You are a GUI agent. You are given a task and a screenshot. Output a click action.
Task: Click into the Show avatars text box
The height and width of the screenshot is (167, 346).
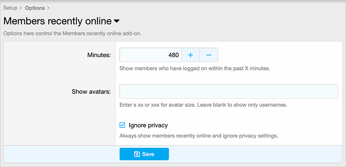tap(228, 91)
